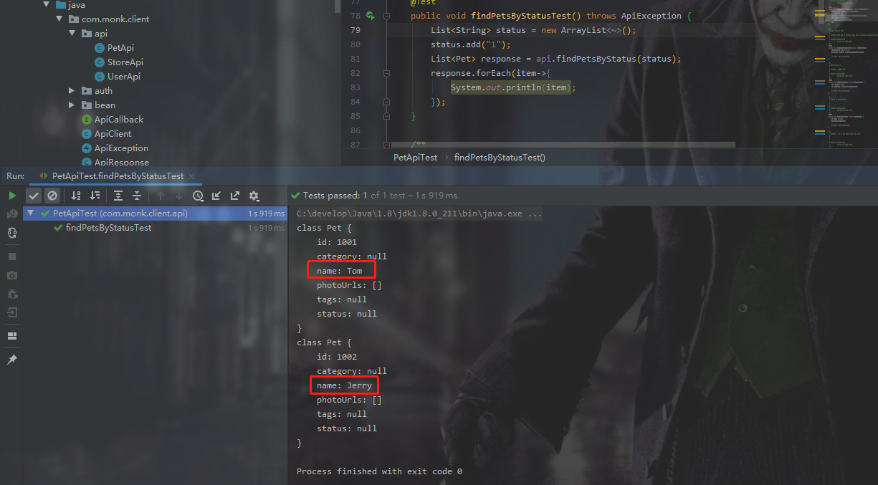Sort test results alphabetically
The image size is (878, 485).
[x=75, y=195]
